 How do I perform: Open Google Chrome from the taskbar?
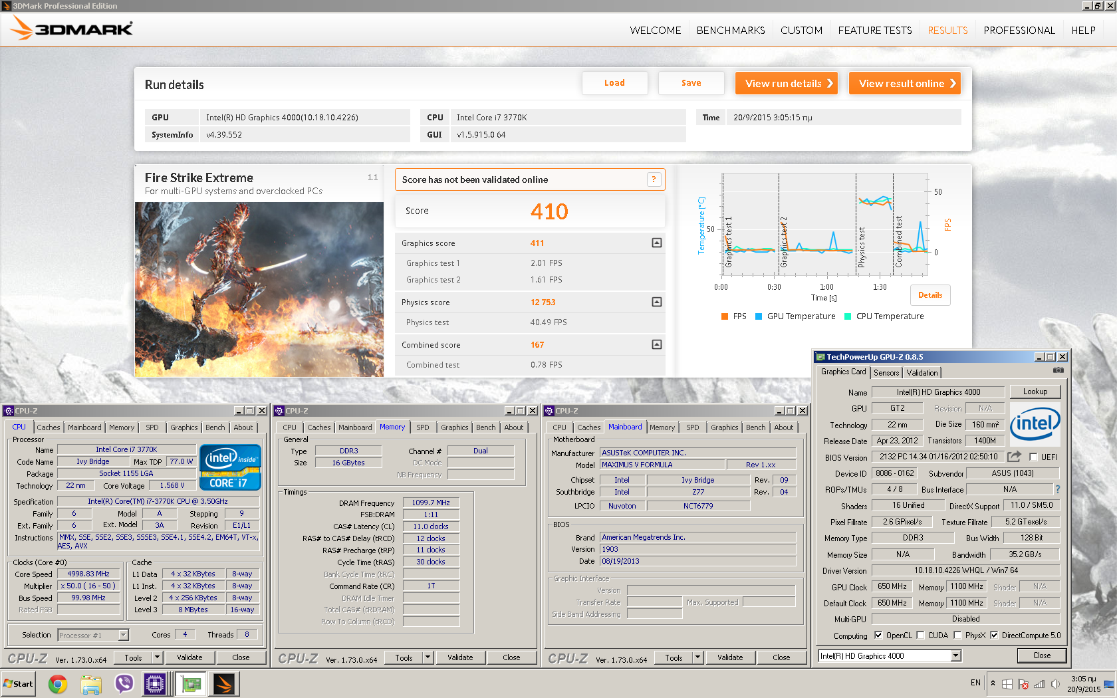click(58, 683)
